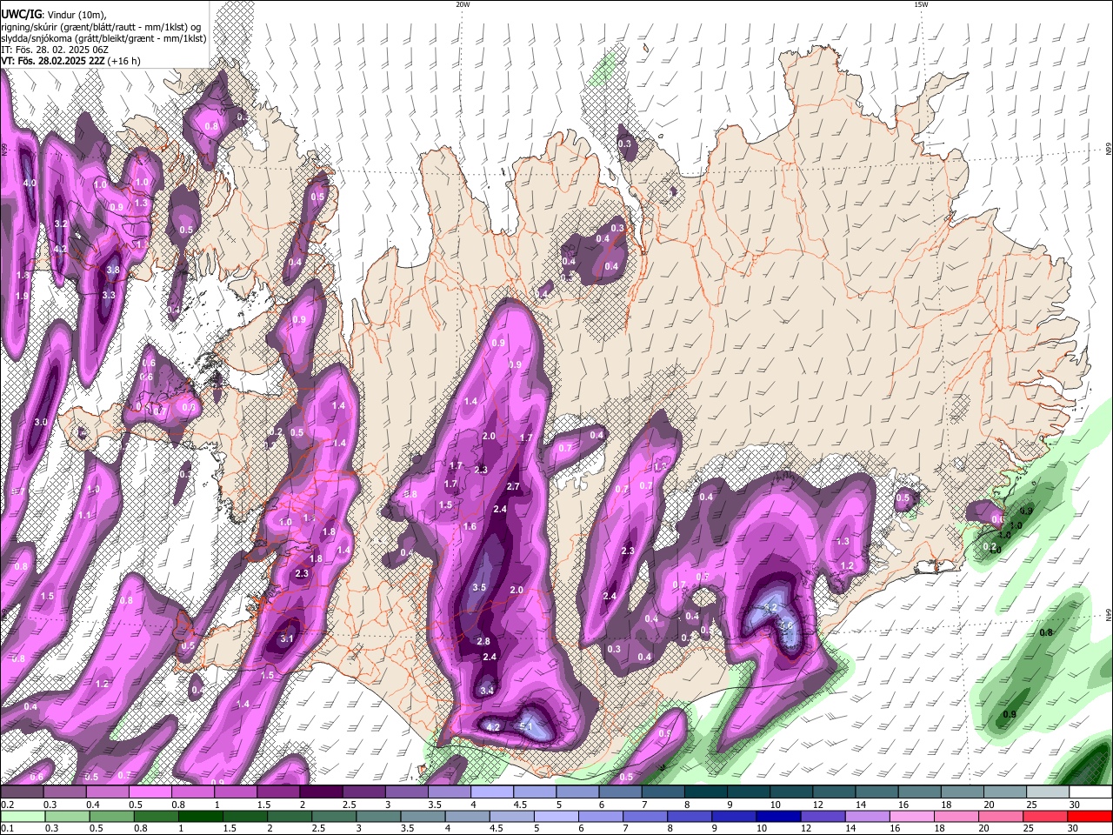Click the 20W longitude label at the top
The width and height of the screenshot is (1113, 835).
click(463, 4)
